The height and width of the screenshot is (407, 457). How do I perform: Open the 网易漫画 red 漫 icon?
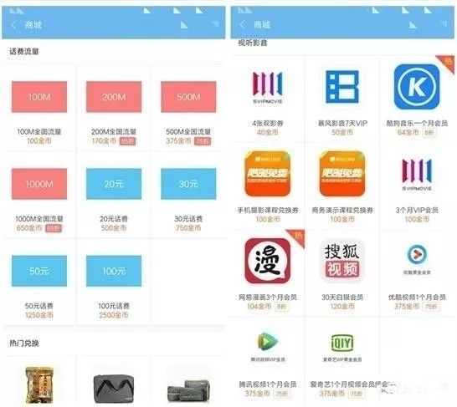point(268,261)
